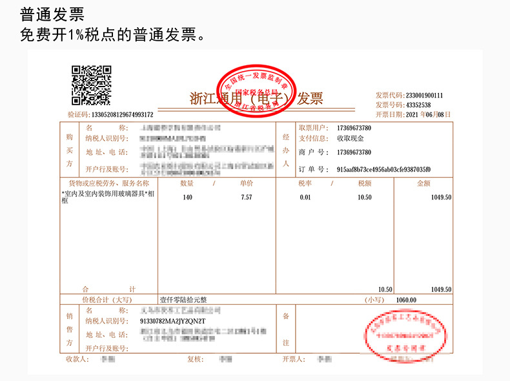Click the amount in words 壹仟零陆拾元整
The width and height of the screenshot is (510, 381).
(183, 300)
